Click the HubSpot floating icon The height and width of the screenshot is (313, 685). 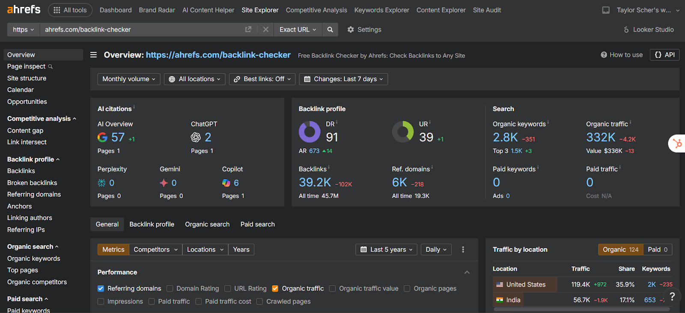677,143
